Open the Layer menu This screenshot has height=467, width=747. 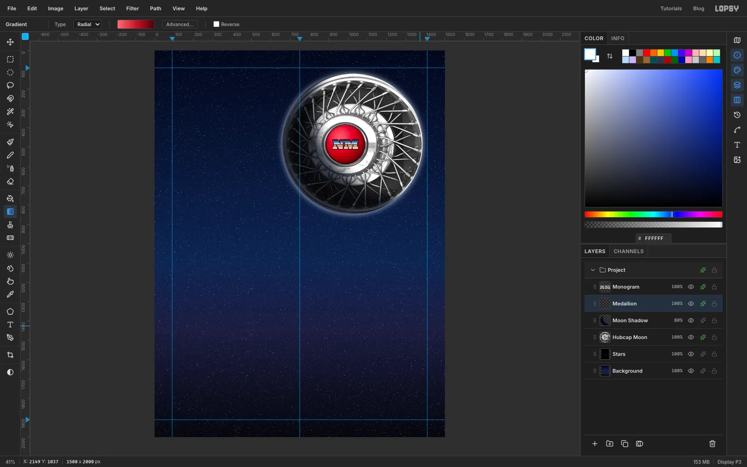(x=81, y=8)
